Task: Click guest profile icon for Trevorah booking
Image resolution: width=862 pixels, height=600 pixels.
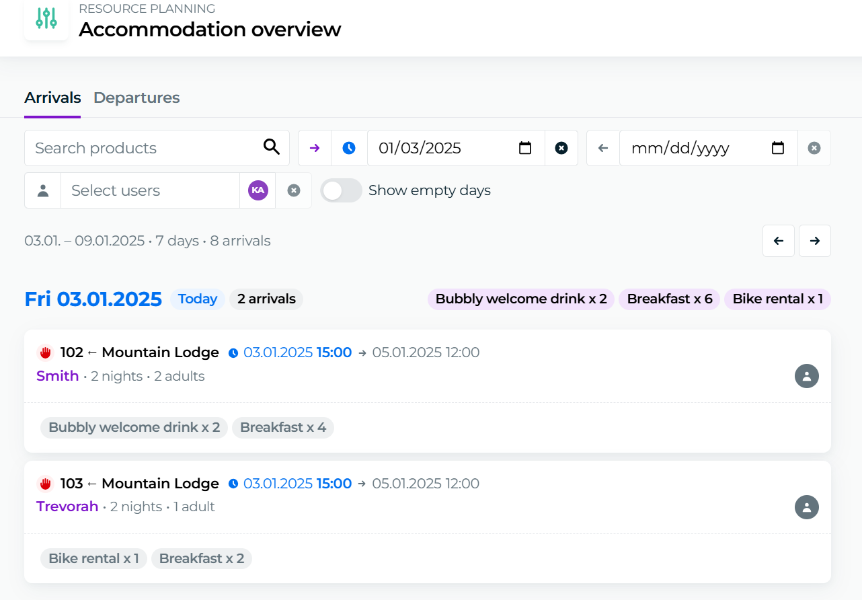Action: pos(806,507)
